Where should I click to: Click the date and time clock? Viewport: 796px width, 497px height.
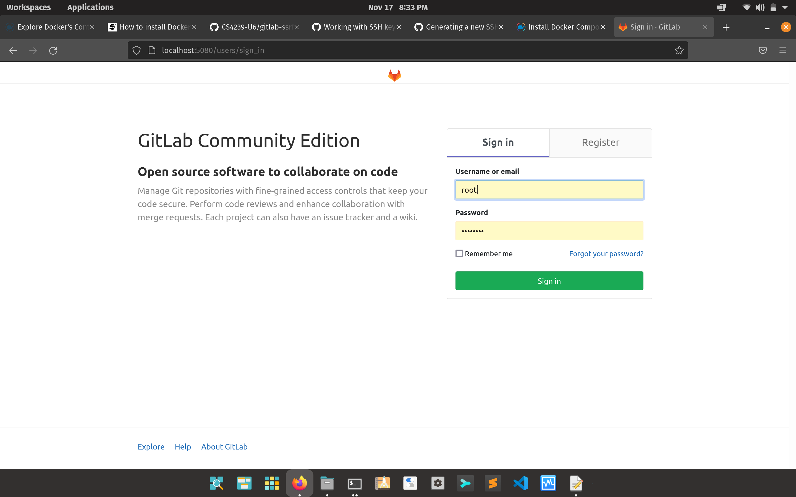[x=398, y=7]
